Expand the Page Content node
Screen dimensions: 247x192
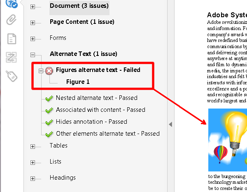coord(33,23)
